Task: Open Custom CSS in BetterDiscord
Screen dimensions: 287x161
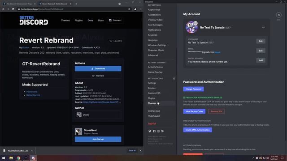Action: [x=154, y=93]
